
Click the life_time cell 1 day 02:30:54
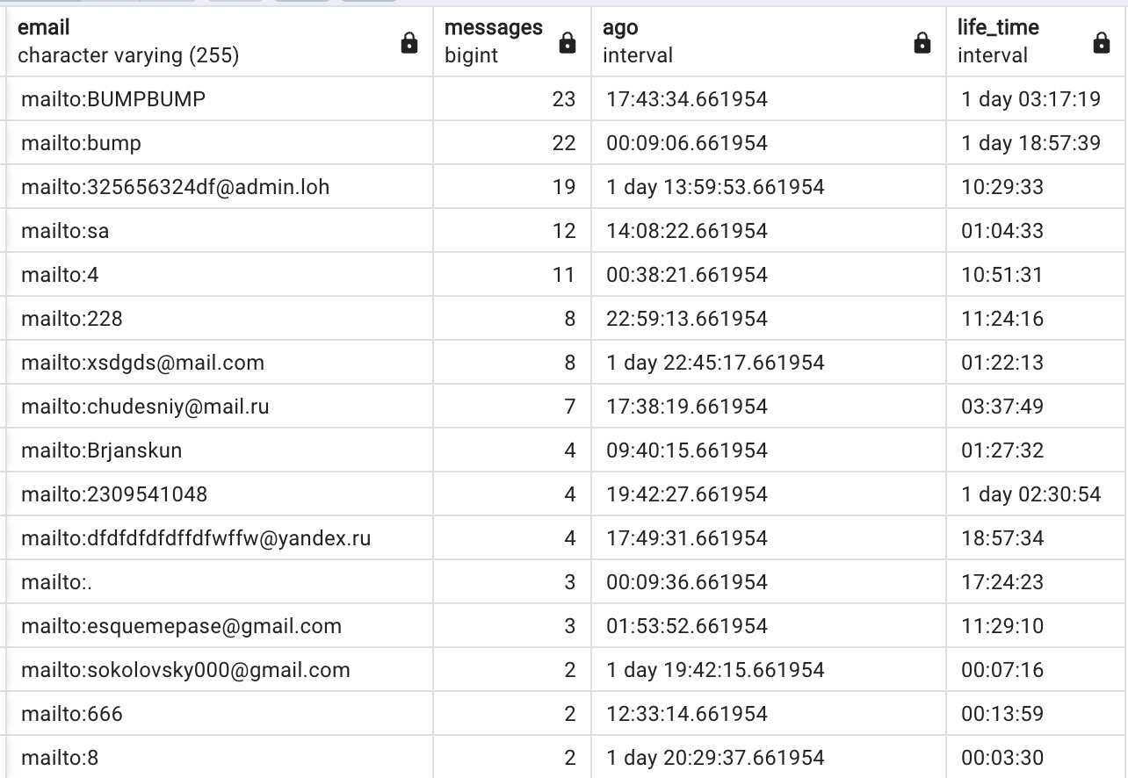[1031, 494]
